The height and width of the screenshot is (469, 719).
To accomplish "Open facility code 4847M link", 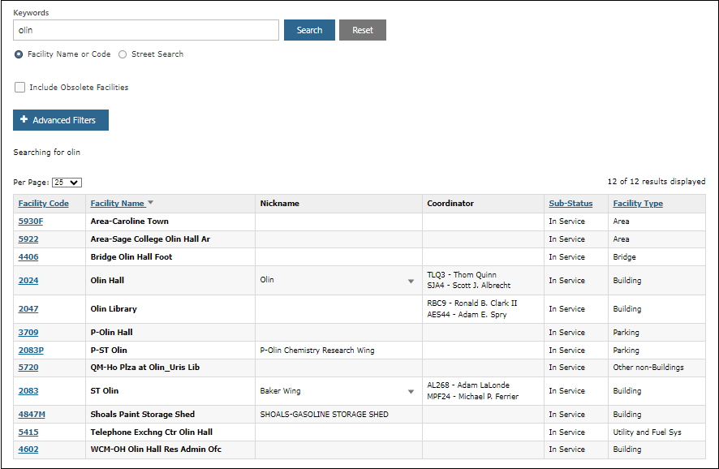I will pyautogui.click(x=32, y=415).
